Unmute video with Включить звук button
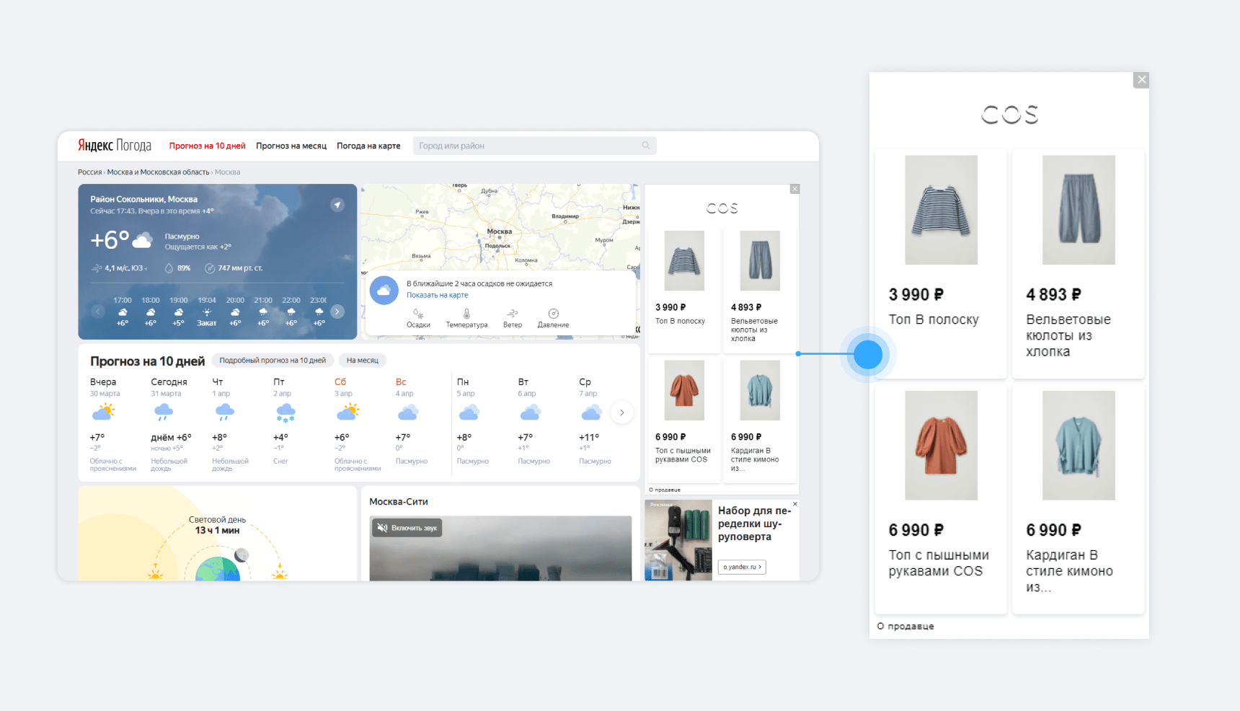Viewport: 1240px width, 711px height. point(408,528)
